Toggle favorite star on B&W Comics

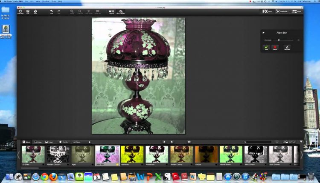pos(265,164)
